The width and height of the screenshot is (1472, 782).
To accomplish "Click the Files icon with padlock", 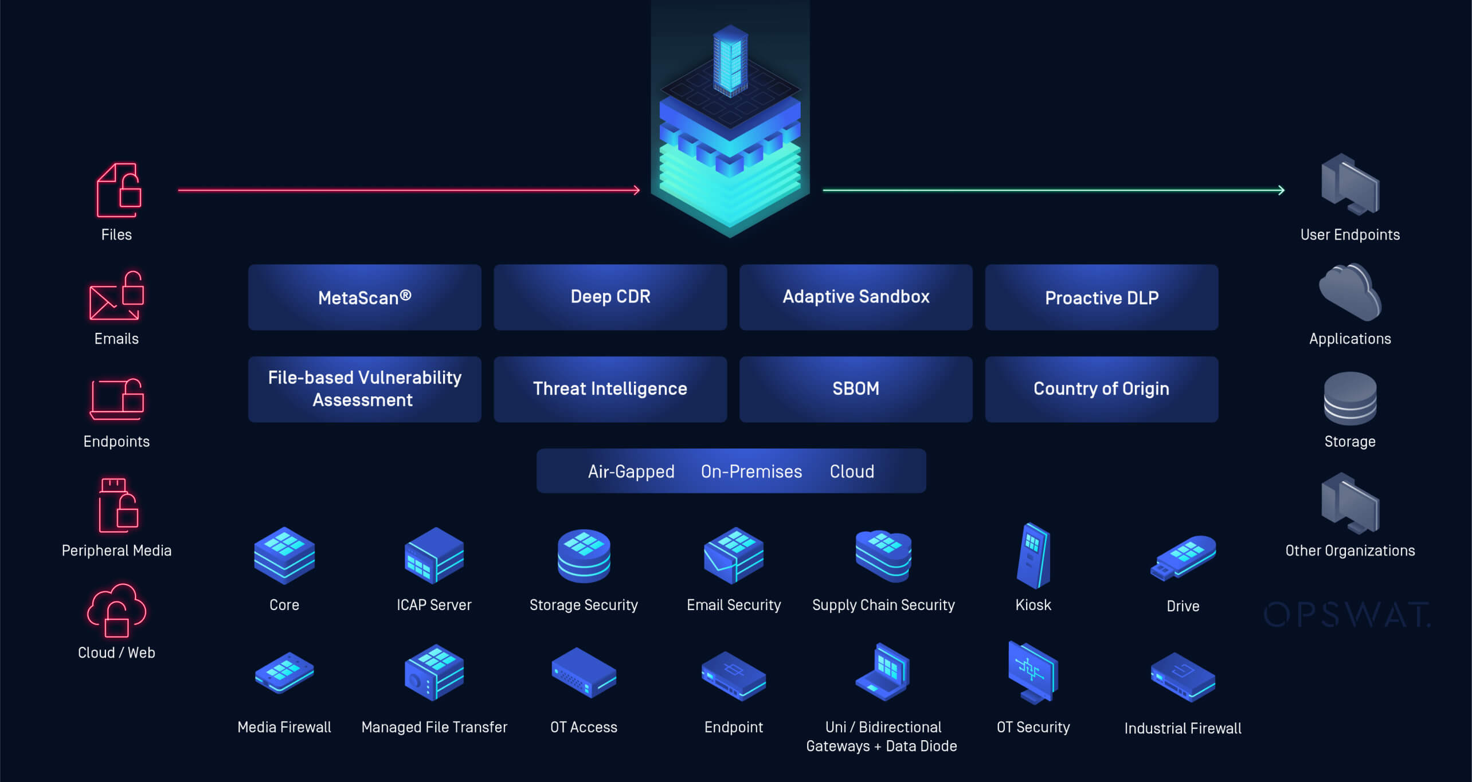I will pyautogui.click(x=119, y=190).
